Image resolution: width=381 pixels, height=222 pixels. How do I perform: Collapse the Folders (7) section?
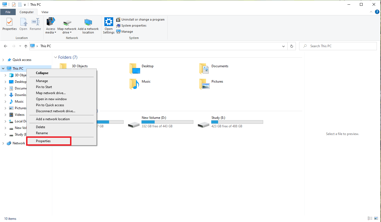tap(56, 57)
